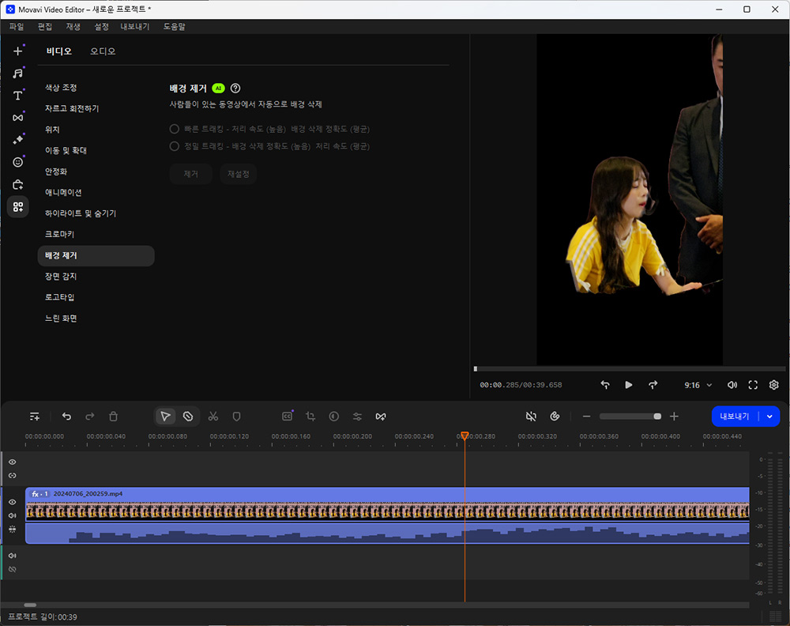Open the Import media plus icon

click(x=17, y=51)
